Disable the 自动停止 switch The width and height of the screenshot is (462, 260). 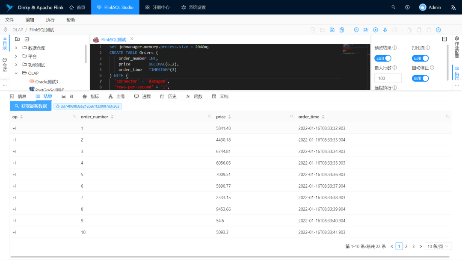420,78
